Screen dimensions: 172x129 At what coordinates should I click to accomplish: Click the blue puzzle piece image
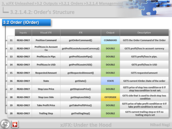pyautogui.click(x=148, y=8)
